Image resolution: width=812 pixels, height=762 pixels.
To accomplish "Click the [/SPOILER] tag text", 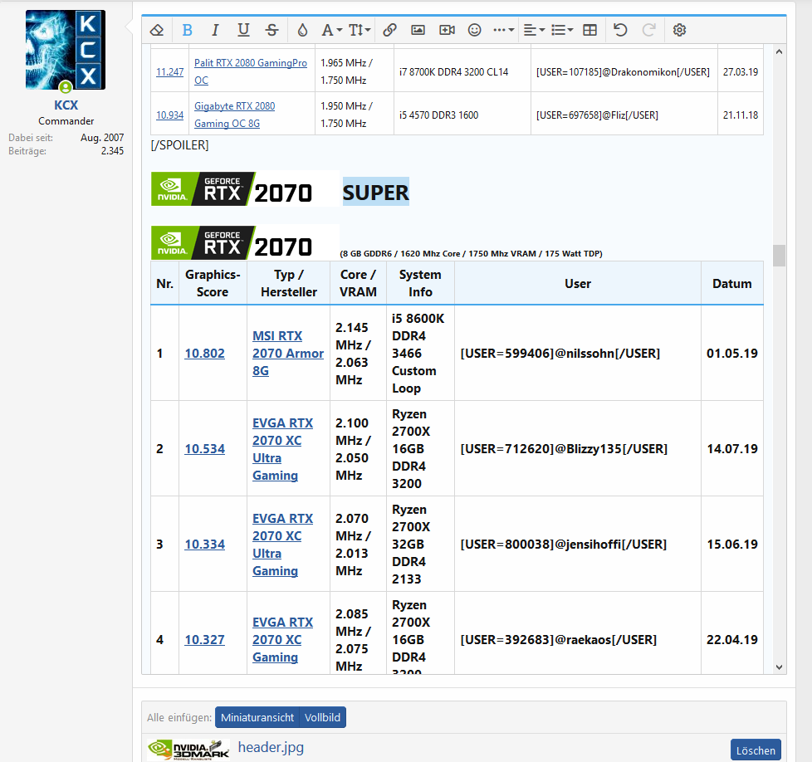I will pos(179,145).
